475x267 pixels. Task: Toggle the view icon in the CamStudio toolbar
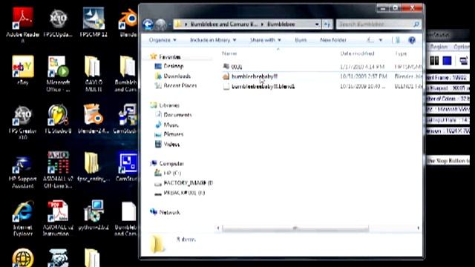(x=463, y=61)
